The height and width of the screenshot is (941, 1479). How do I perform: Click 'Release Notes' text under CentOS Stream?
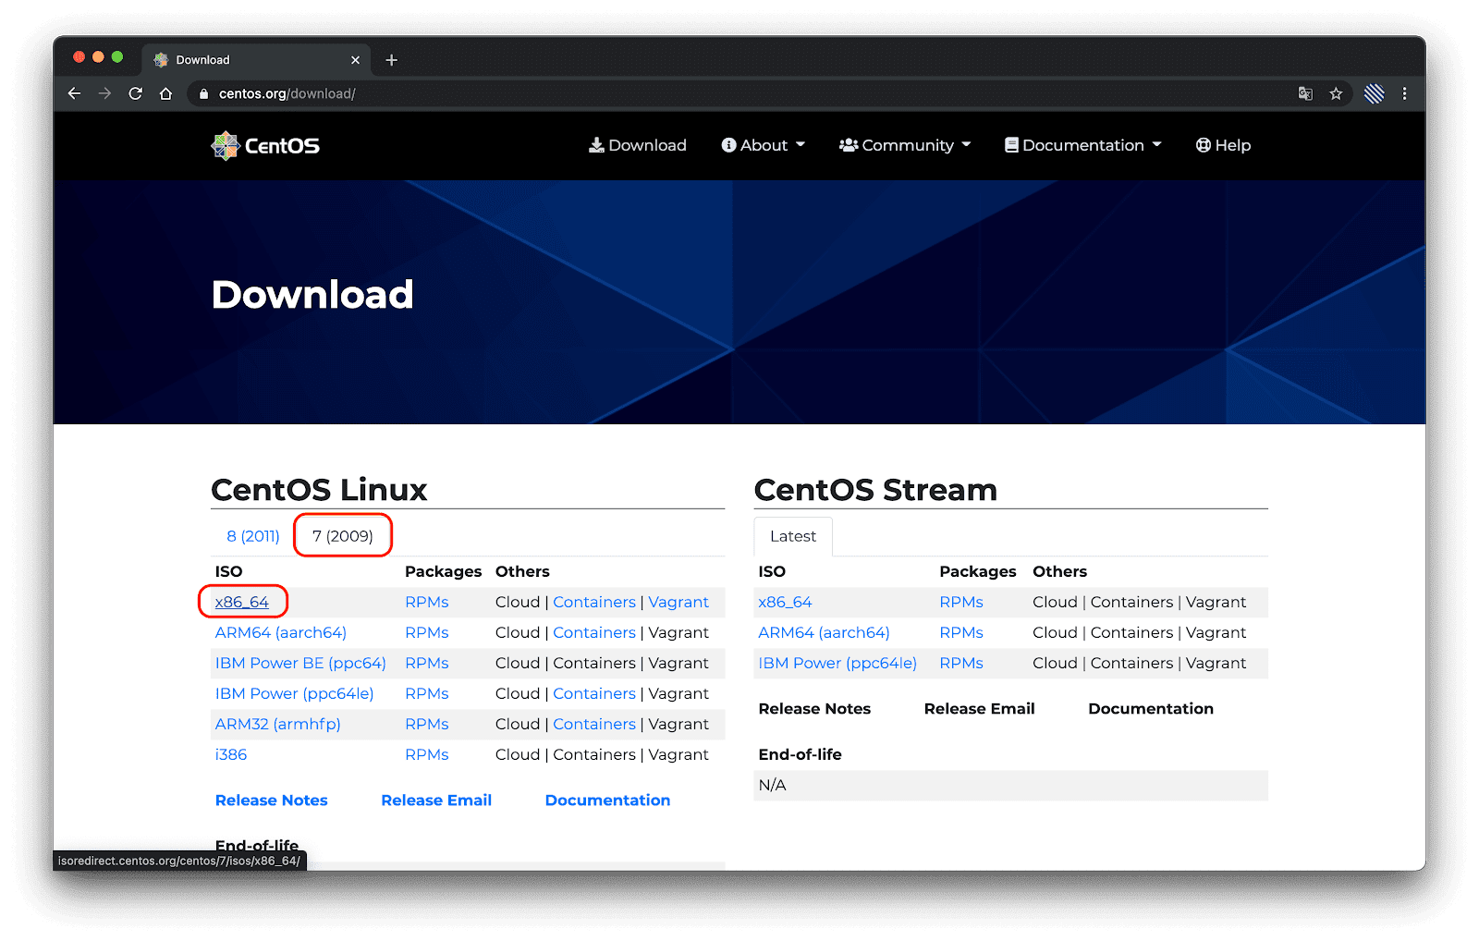pos(814,709)
